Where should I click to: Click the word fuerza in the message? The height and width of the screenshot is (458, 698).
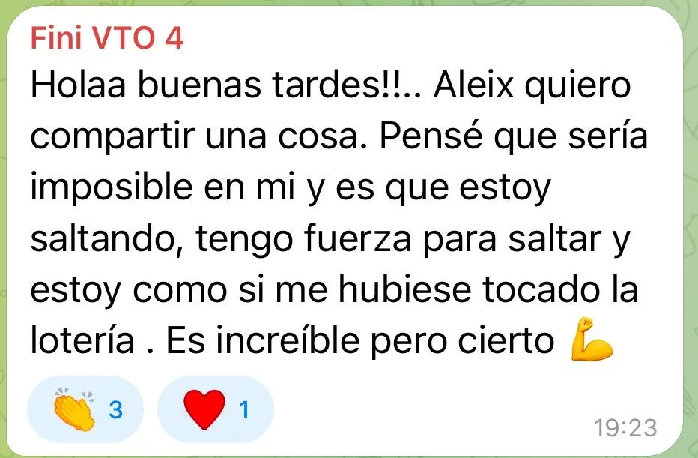point(358,239)
